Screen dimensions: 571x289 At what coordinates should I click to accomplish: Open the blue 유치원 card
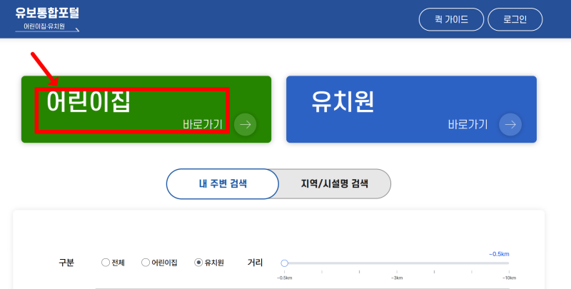coord(411,109)
